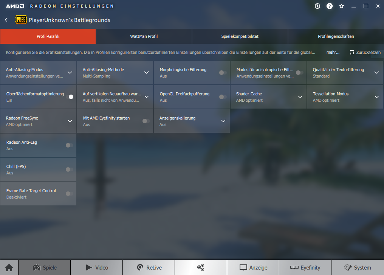The height and width of the screenshot is (275, 384).
Task: Turn on Chill (FPS) switch
Action: (x=69, y=169)
